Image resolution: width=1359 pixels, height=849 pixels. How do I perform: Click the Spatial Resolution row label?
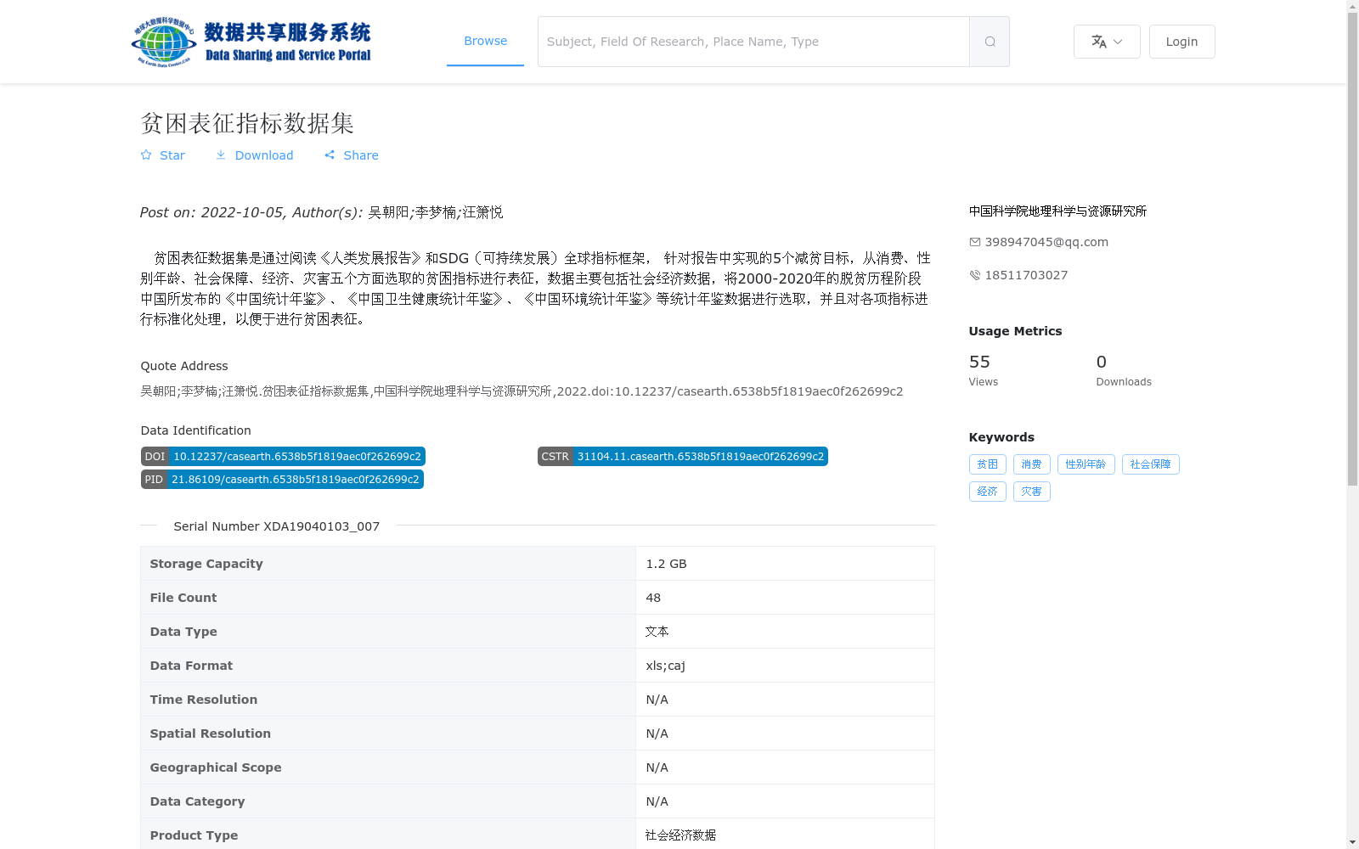pyautogui.click(x=211, y=734)
